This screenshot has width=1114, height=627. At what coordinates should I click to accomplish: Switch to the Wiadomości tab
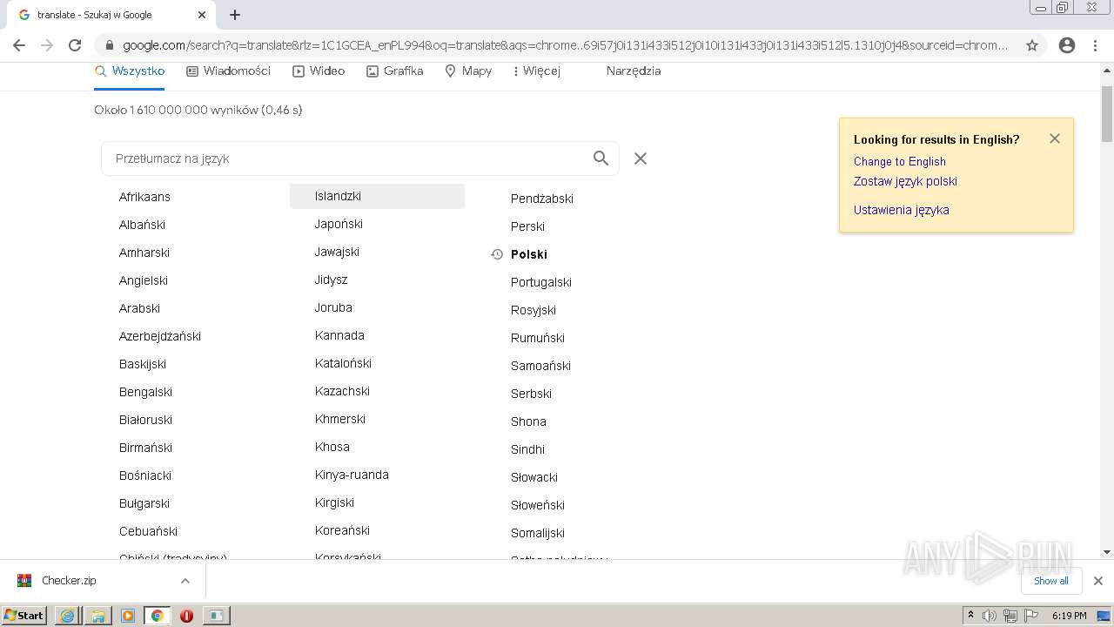coord(229,71)
